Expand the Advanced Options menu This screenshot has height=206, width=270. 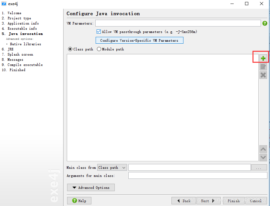click(91, 188)
